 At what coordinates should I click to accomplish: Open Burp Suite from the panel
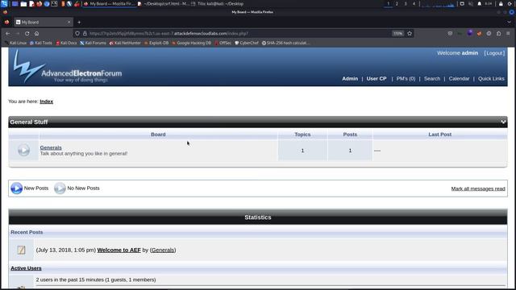pos(63,4)
